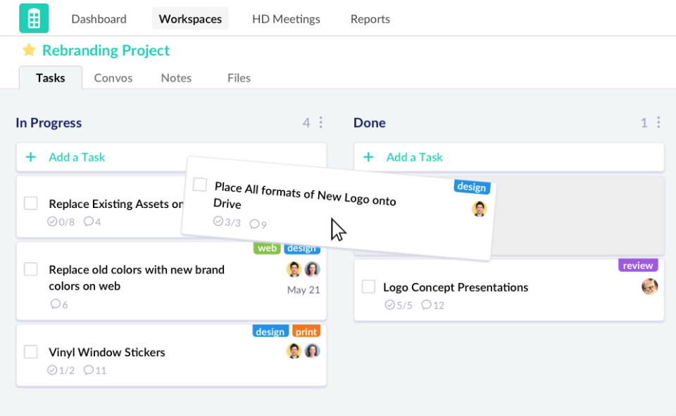Mark Replace old colors task complete
This screenshot has height=416, width=676.
(x=31, y=269)
